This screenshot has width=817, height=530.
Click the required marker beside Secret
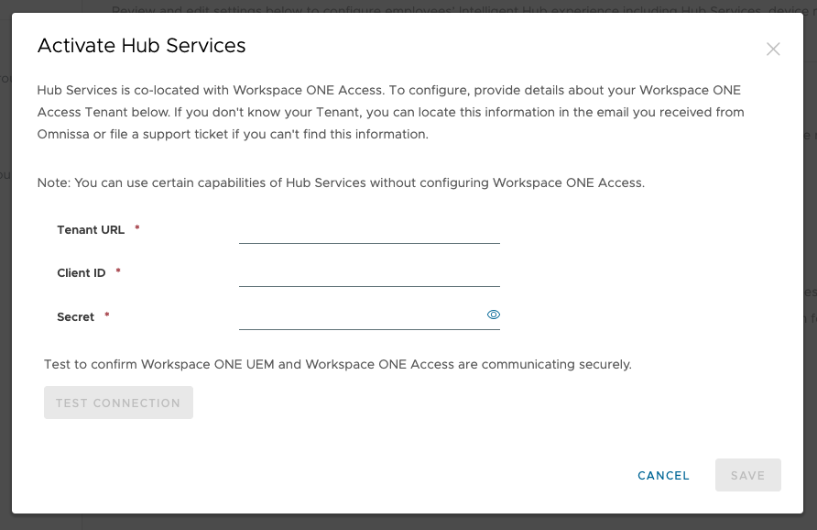(107, 315)
